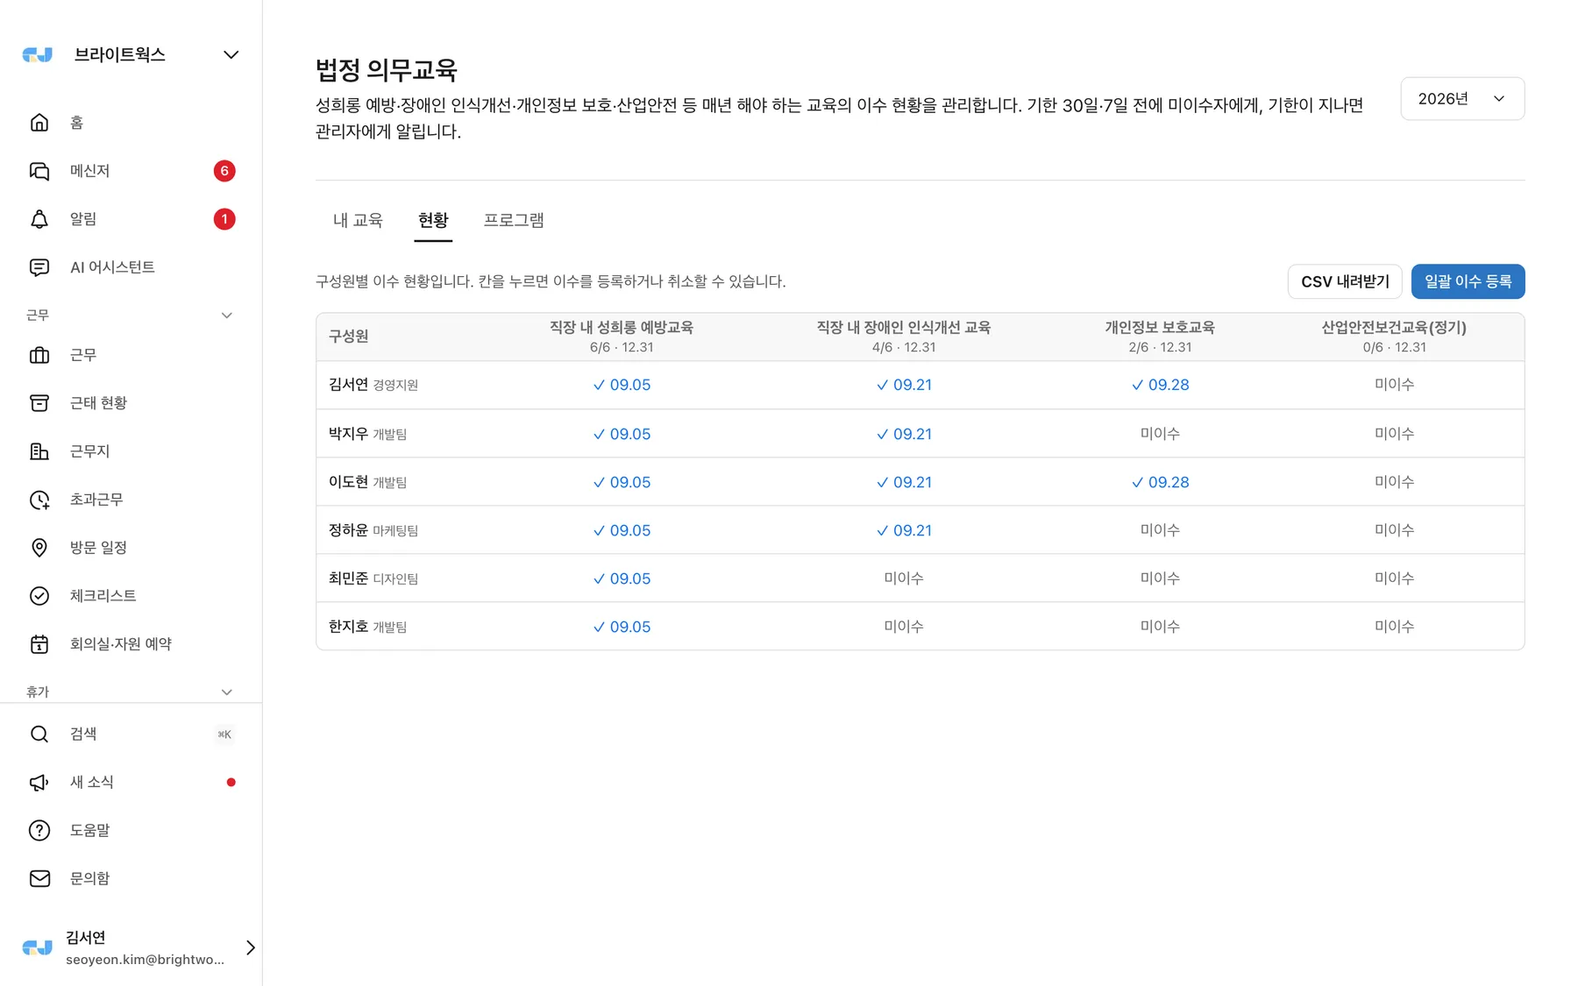Open the news megaphone icon
Viewport: 1578px width, 986px height.
tap(39, 783)
